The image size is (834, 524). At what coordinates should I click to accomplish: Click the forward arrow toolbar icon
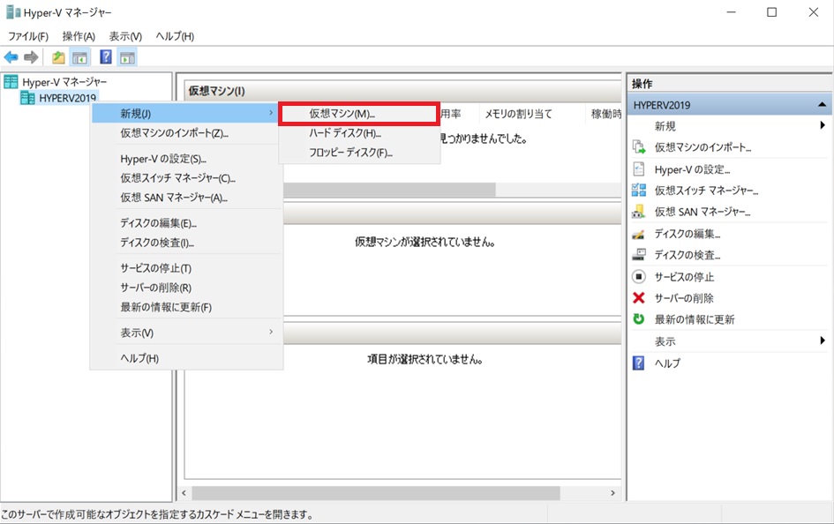pyautogui.click(x=31, y=57)
